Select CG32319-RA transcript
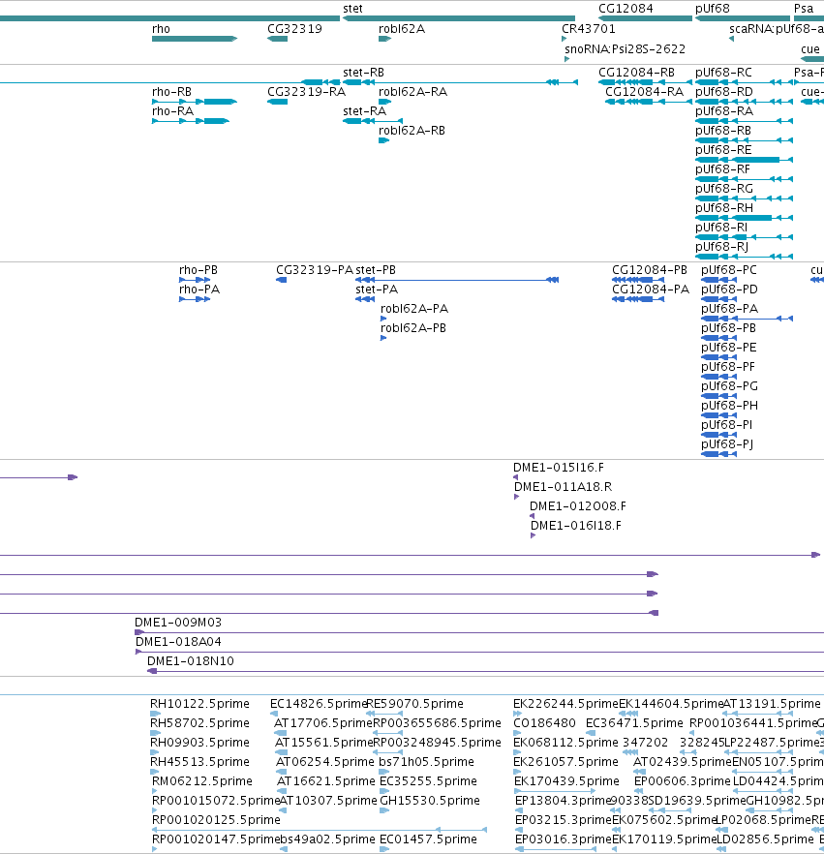Viewport: 824px width, 854px height. point(277,102)
